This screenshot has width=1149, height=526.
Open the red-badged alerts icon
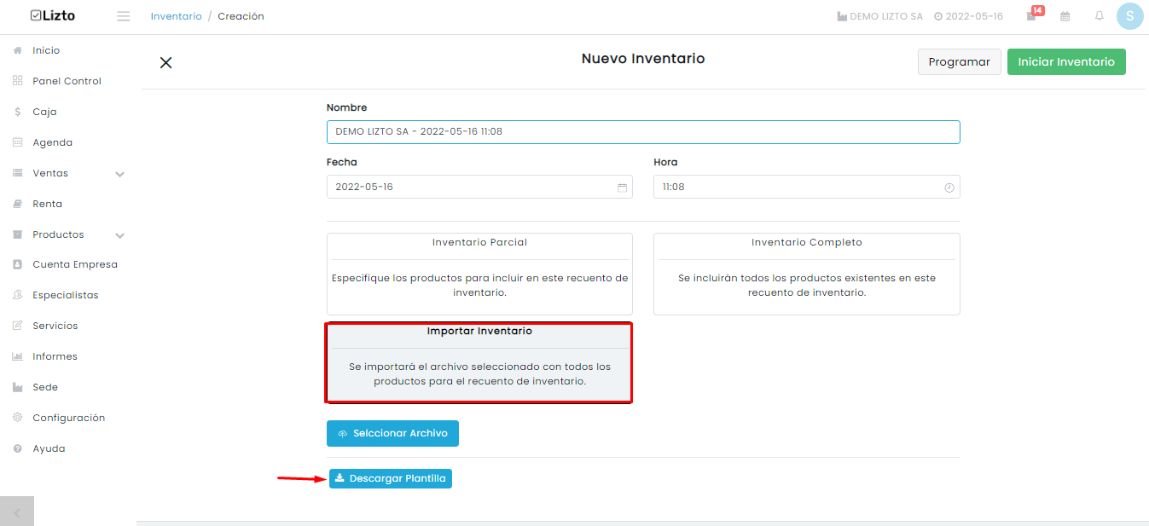pyautogui.click(x=1033, y=14)
